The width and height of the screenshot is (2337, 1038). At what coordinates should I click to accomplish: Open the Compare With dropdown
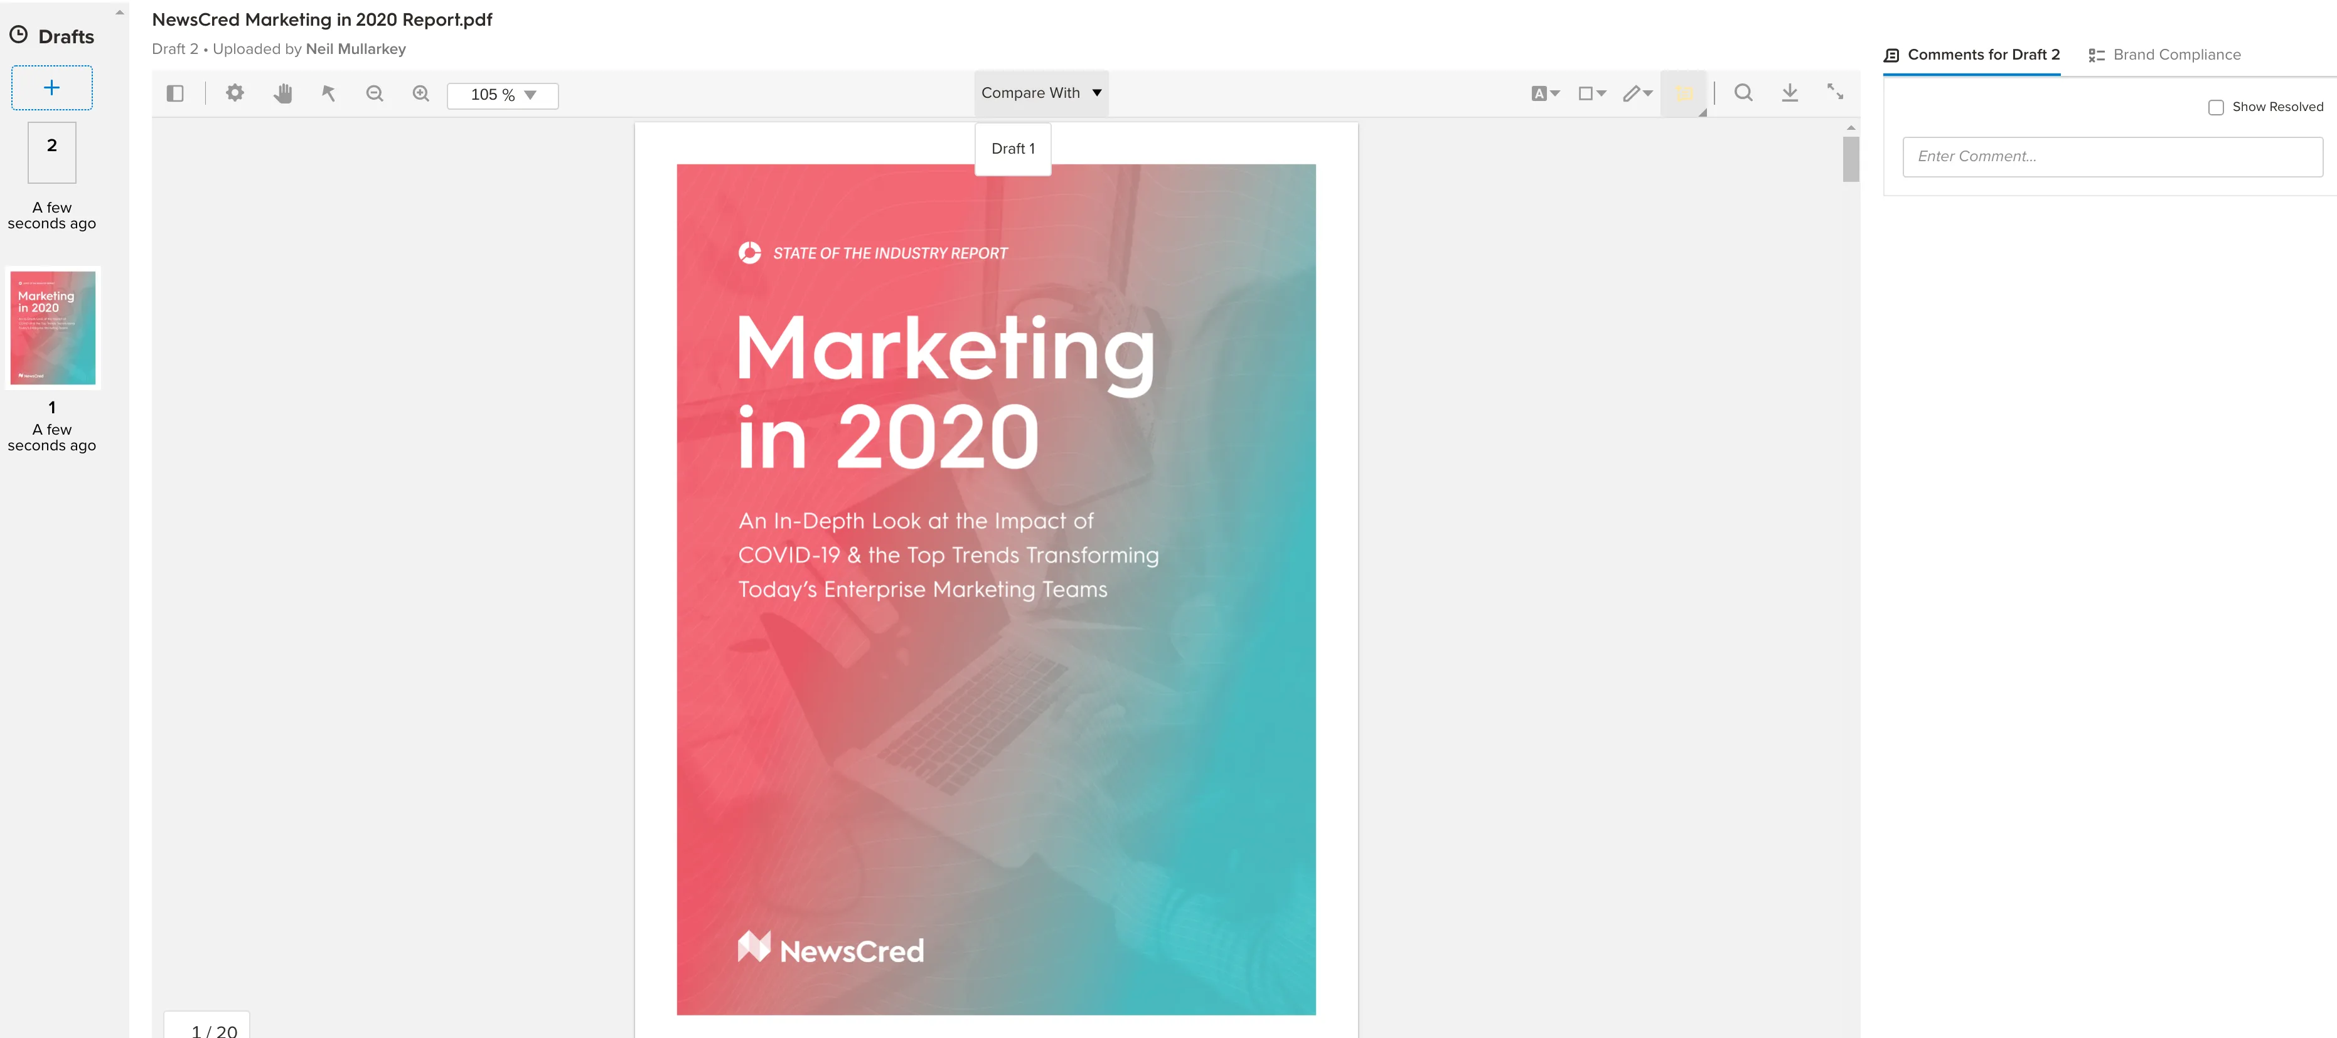[x=1042, y=92]
